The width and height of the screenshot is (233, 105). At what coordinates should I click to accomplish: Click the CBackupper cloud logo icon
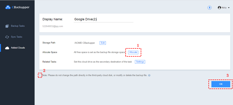(x=8, y=7)
